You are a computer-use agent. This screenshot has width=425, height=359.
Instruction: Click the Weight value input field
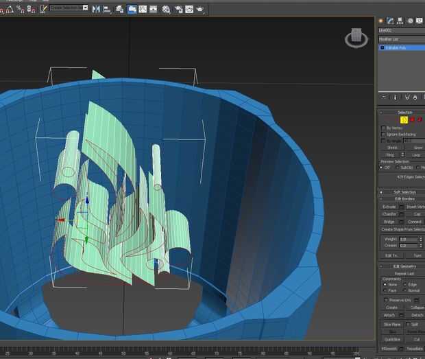(409, 239)
